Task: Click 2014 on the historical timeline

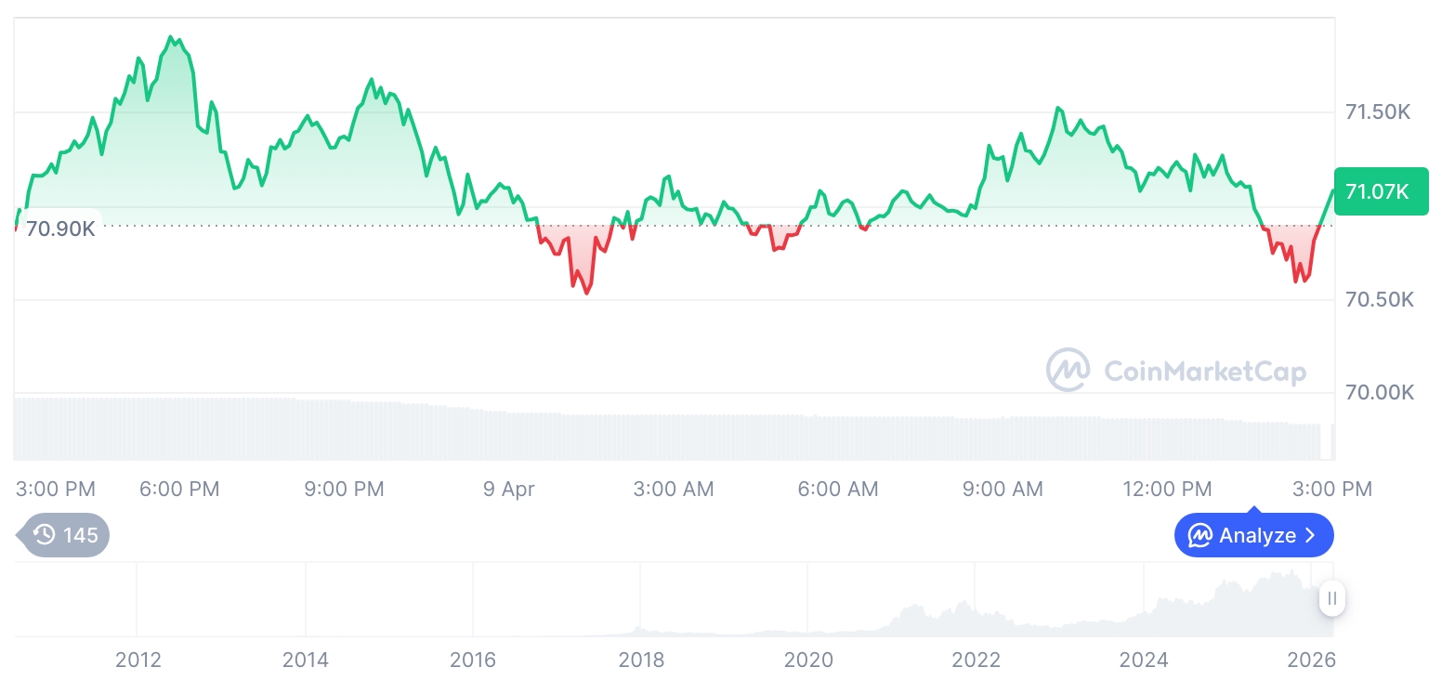Action: (306, 660)
